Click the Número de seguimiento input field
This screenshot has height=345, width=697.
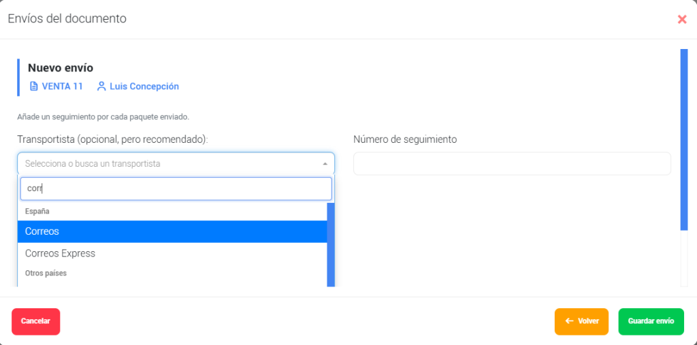pos(512,163)
